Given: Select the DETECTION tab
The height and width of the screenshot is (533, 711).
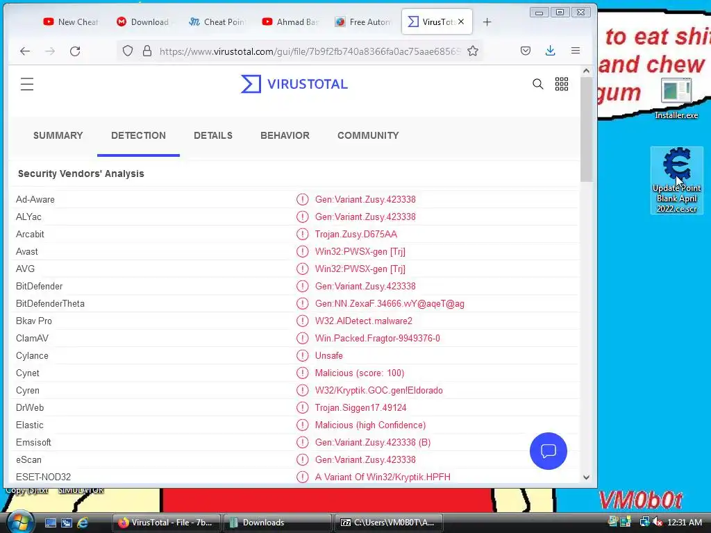Looking at the screenshot, I should coord(138,135).
